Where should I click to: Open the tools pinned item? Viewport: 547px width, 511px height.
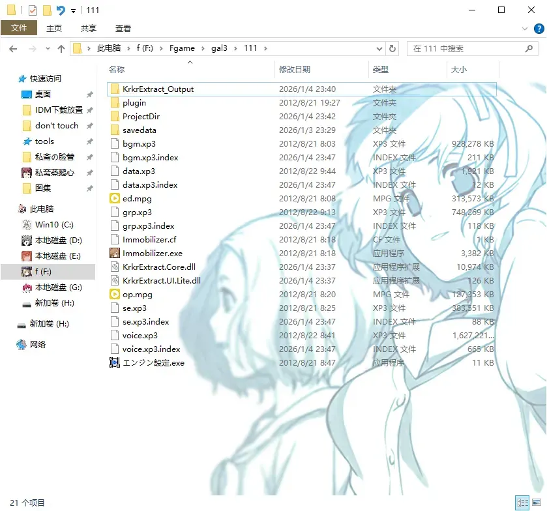44,141
